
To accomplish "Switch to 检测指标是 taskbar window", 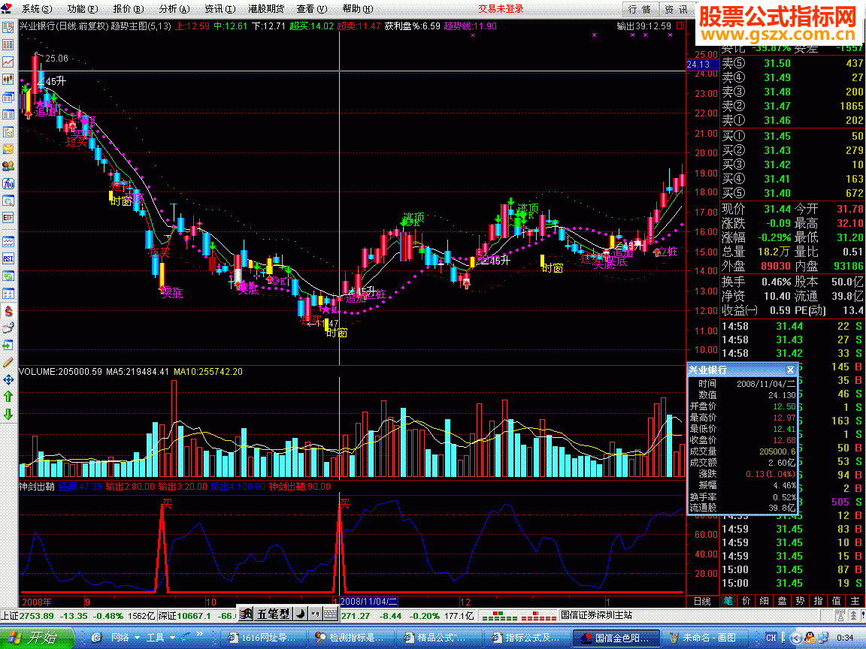I will [350, 638].
